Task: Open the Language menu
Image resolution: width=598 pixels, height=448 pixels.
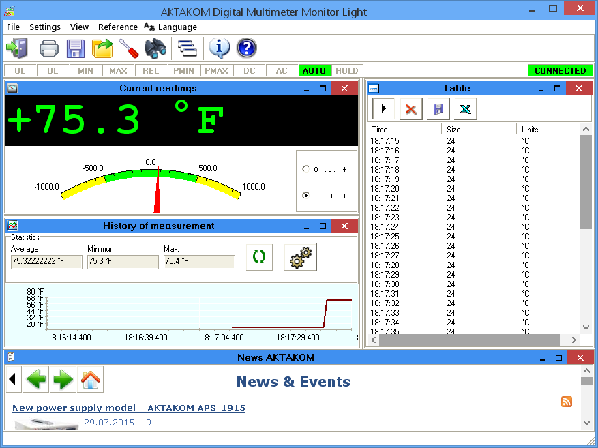Action: click(170, 27)
